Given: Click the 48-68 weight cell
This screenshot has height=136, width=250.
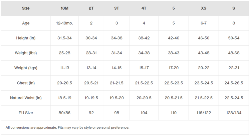Looking at the screenshot, I should tap(234, 53).
